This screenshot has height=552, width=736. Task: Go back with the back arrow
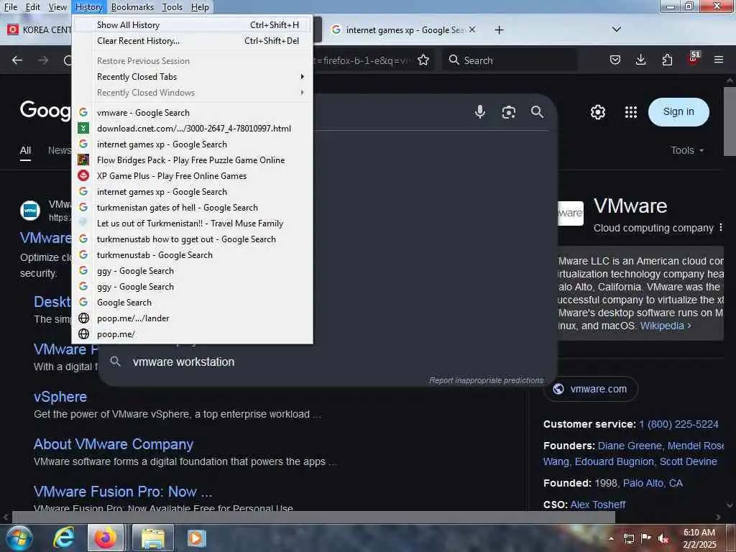pyautogui.click(x=17, y=60)
